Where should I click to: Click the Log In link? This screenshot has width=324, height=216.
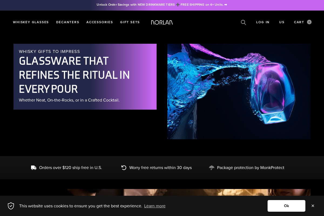point(263,22)
